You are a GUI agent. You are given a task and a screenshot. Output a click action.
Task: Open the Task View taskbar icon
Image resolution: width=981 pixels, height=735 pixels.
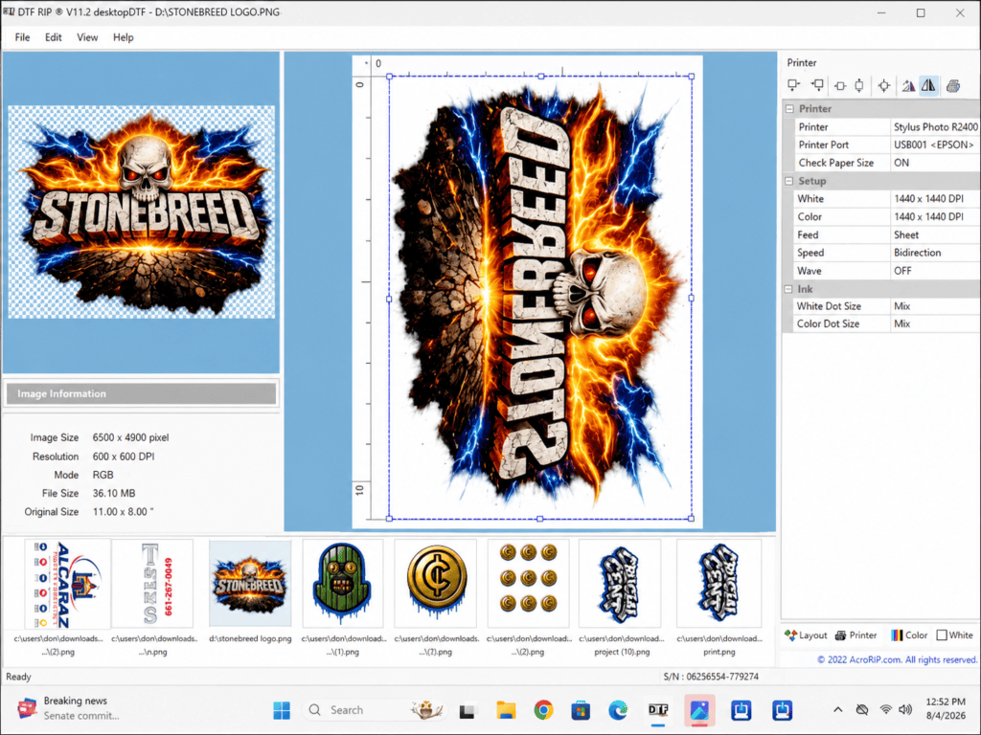coord(467,711)
